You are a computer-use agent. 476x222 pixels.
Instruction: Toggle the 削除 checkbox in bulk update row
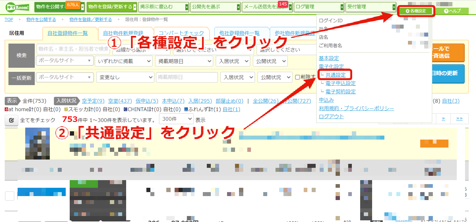(x=297, y=77)
